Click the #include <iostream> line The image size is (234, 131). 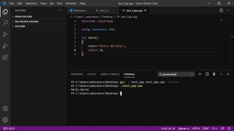pos(98,21)
